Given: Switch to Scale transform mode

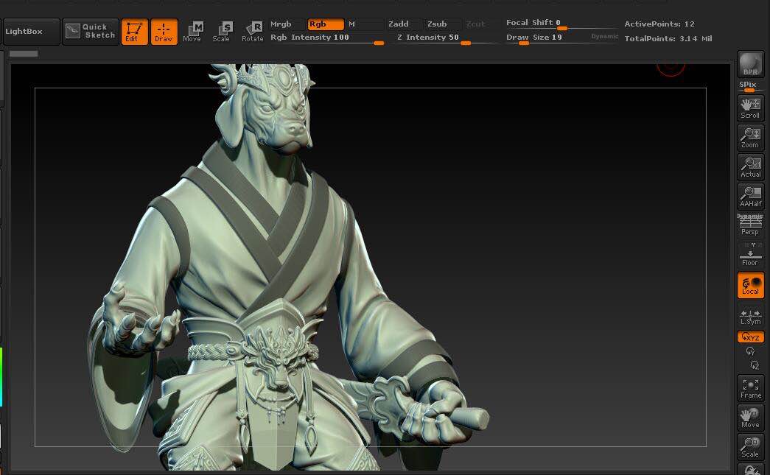Looking at the screenshot, I should coord(222,32).
